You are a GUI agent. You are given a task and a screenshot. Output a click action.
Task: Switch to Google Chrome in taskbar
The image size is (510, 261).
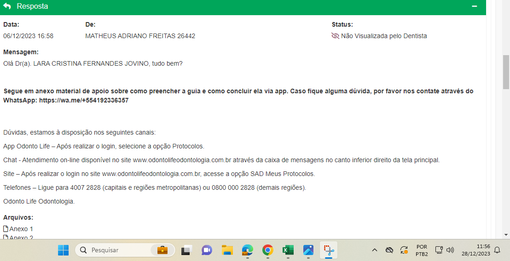(267, 250)
